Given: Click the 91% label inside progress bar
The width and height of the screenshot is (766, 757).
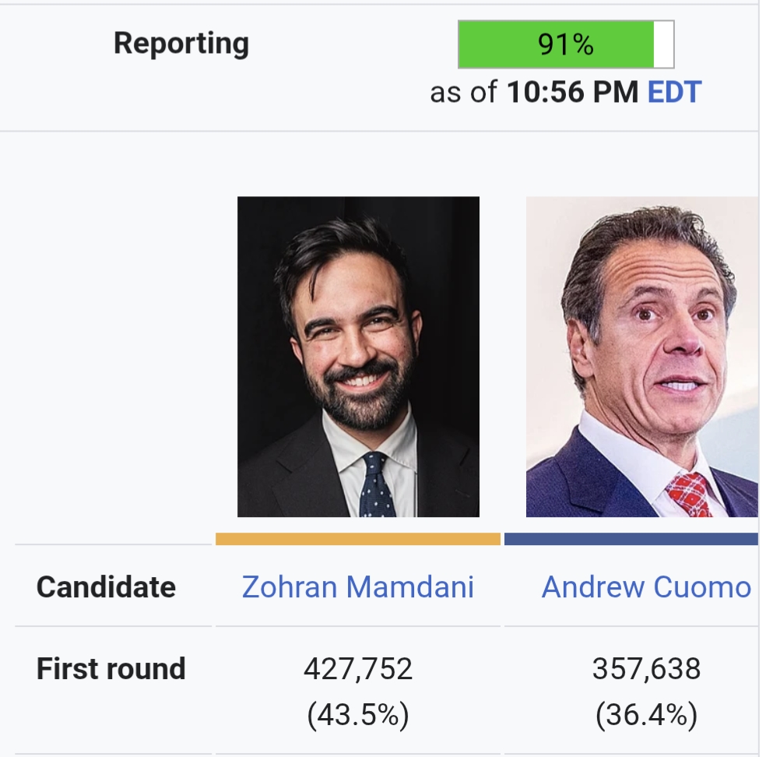Looking at the screenshot, I should tap(565, 45).
